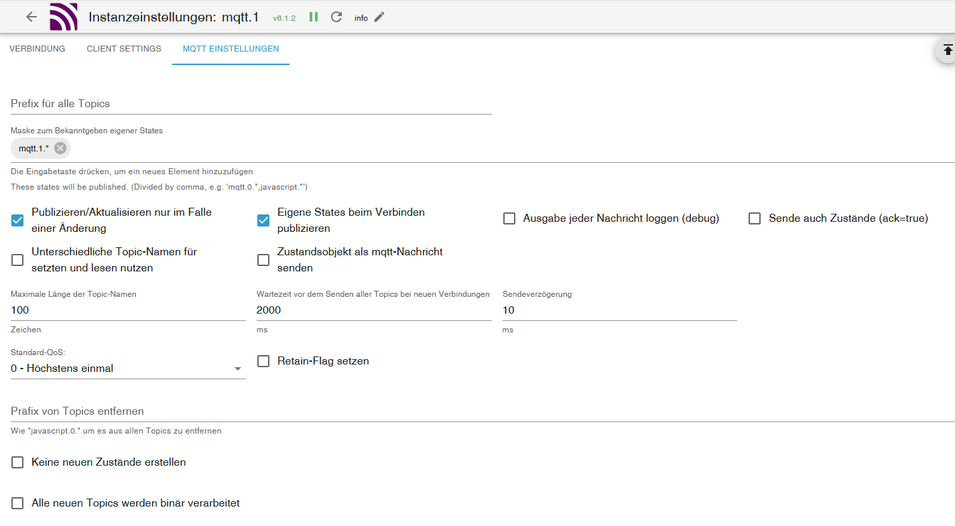Screen dimensions: 955x526
Task: Click the Prefix für alle Topics field
Action: point(251,104)
